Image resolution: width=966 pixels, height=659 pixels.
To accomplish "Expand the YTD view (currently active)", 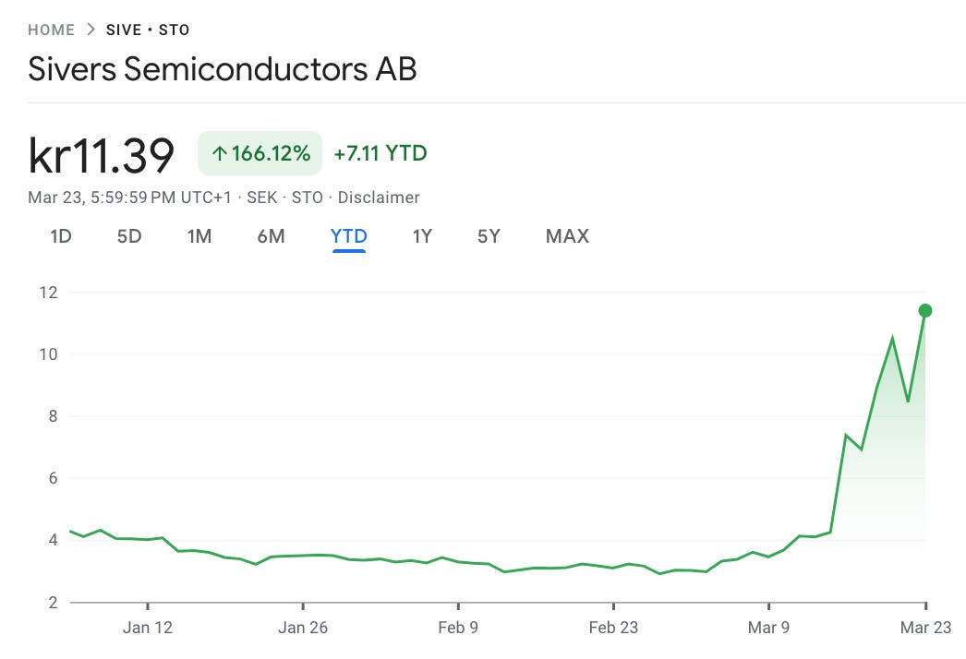I will [x=348, y=236].
